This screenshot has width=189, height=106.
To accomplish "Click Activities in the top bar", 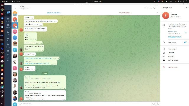I will [5, 1].
